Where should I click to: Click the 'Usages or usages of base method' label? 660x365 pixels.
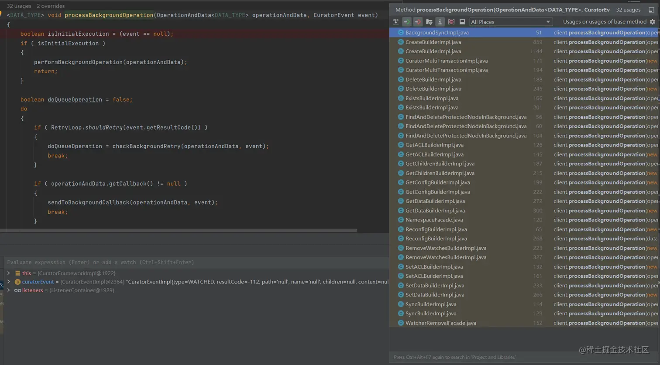point(605,22)
